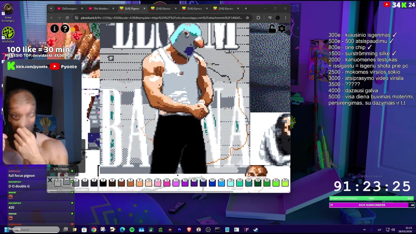Open a new browser tab

click(246, 8)
